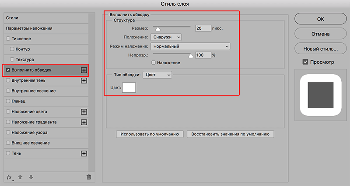Image resolution: width=350 pixels, height=186 pixels.
Task: Click the plus icon beside Тень
Action: (x=84, y=153)
